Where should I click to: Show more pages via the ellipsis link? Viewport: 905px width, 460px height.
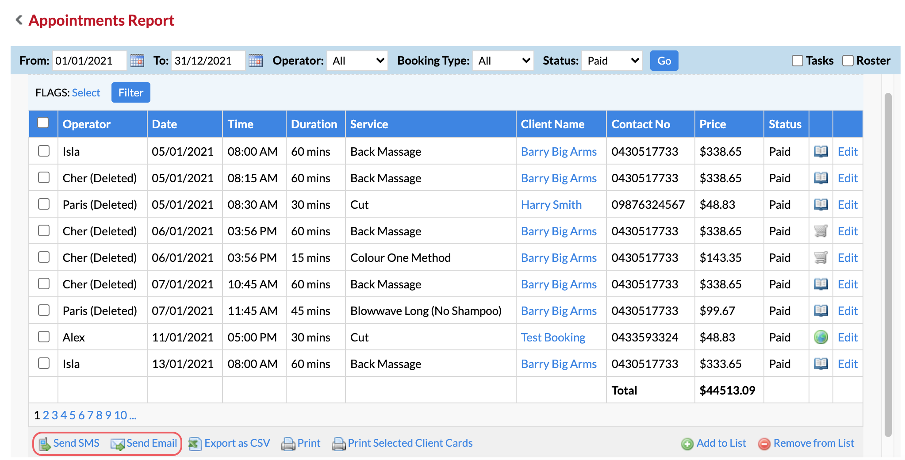(x=133, y=415)
